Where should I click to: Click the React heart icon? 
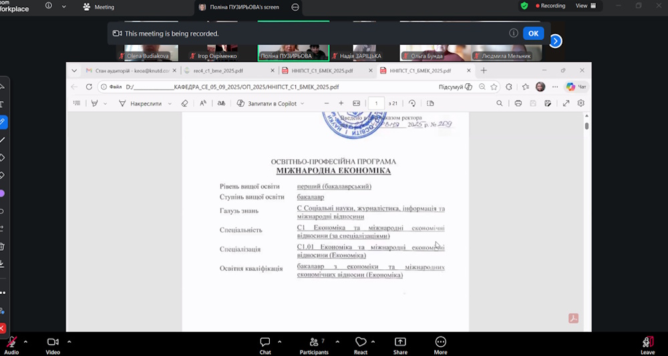361,343
